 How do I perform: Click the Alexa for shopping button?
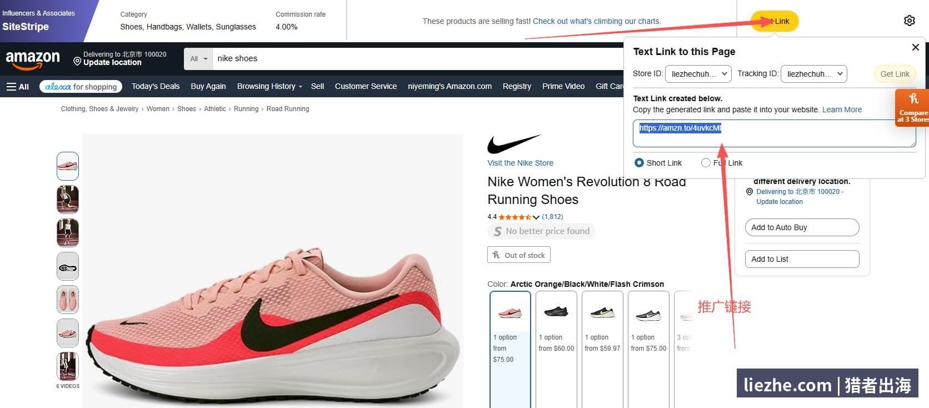[81, 87]
